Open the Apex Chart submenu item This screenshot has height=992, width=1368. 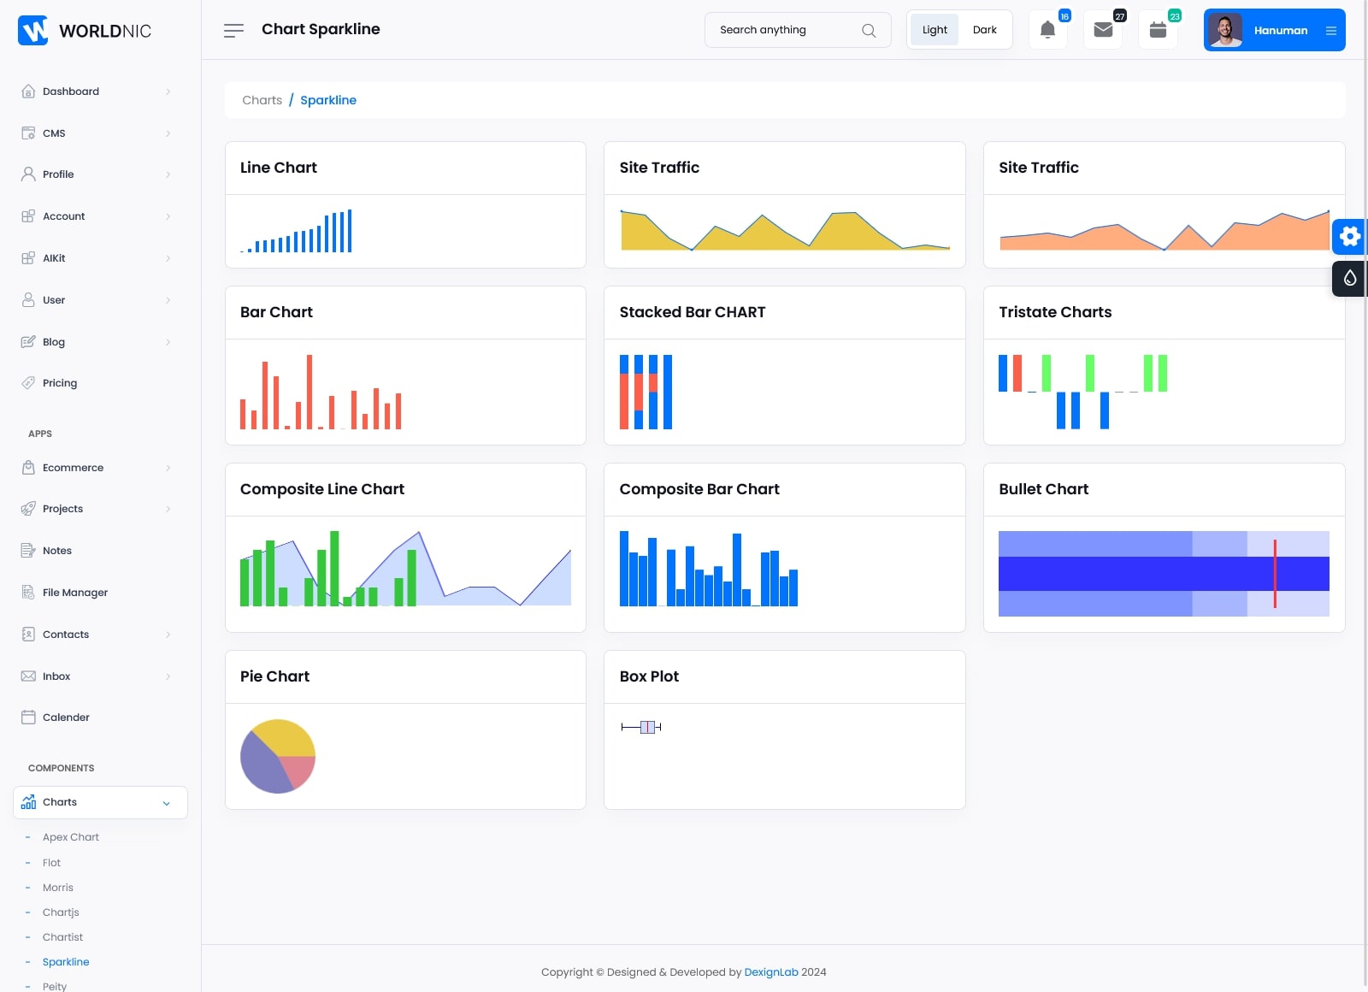pyautogui.click(x=71, y=837)
